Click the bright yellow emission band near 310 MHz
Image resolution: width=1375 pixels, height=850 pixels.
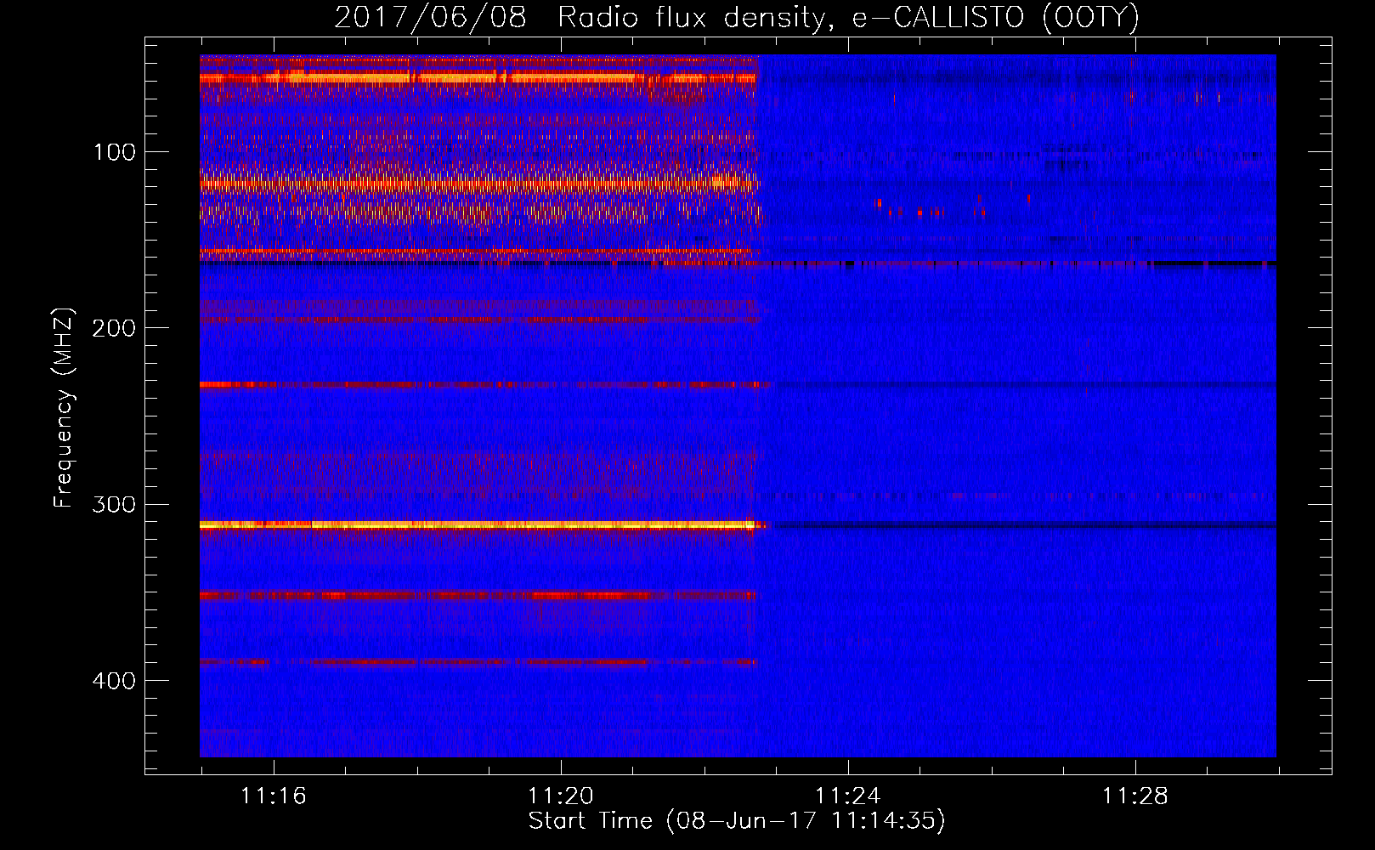[478, 525]
